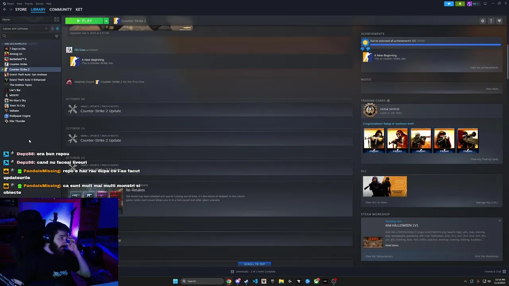Open the Counter-Strike 2 DLC thumbnail
The image size is (509, 286).
385,186
